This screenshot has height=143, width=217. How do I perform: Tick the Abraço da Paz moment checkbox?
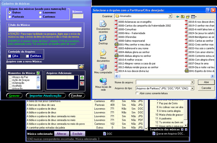10,77
